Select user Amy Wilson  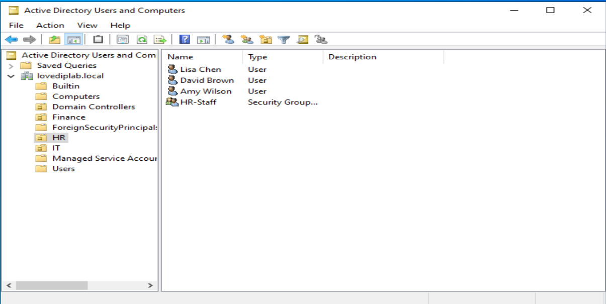pos(206,91)
